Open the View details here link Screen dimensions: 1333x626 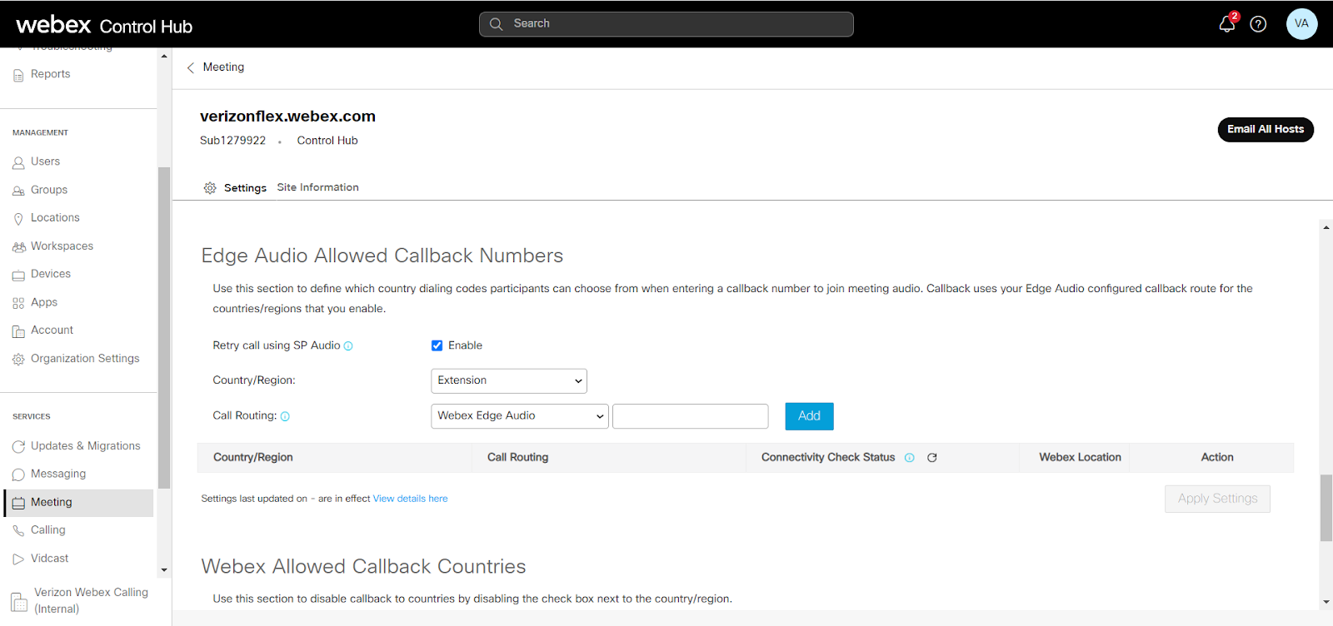[410, 499]
